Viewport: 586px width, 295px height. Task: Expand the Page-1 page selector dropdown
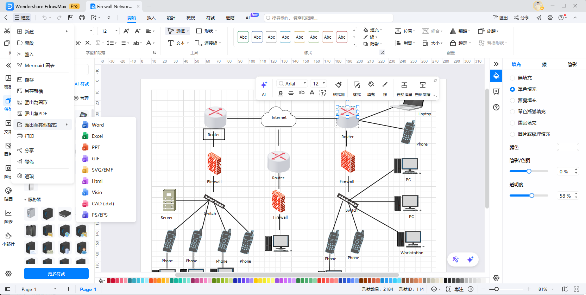(x=55, y=289)
